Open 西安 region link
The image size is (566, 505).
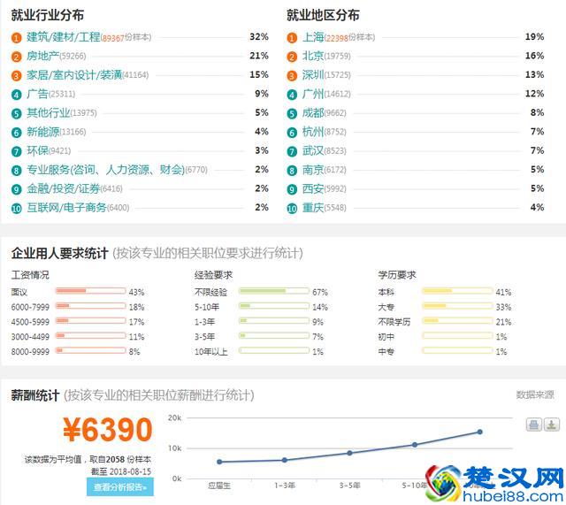click(313, 188)
